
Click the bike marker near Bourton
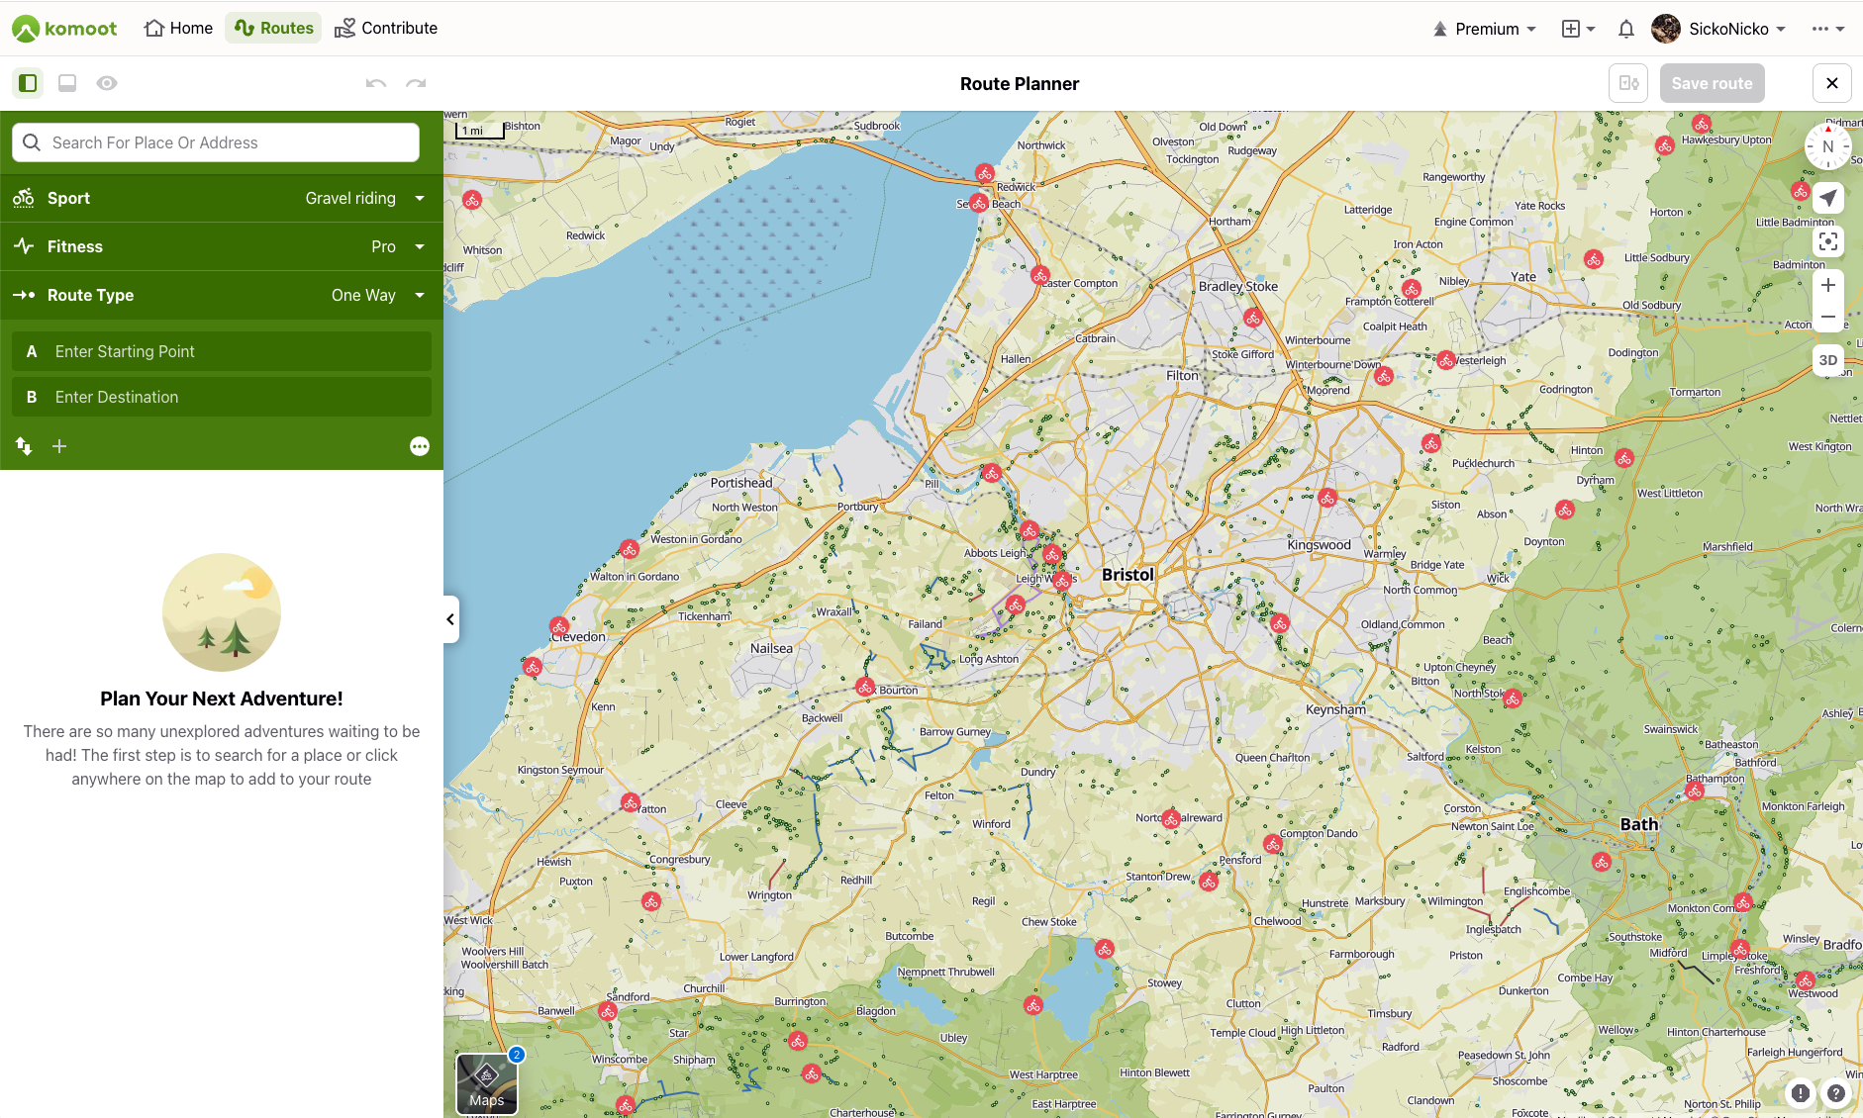click(x=866, y=687)
